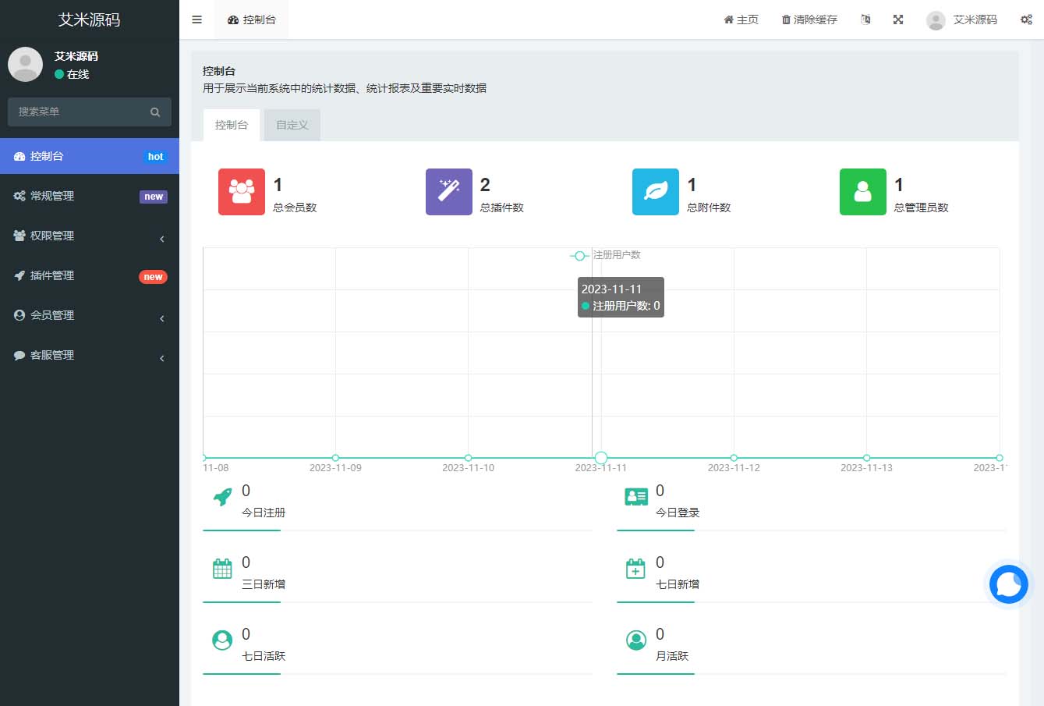The height and width of the screenshot is (706, 1044).
Task: Select the 控制台 dashboard icon in sidebar
Action: click(21, 155)
